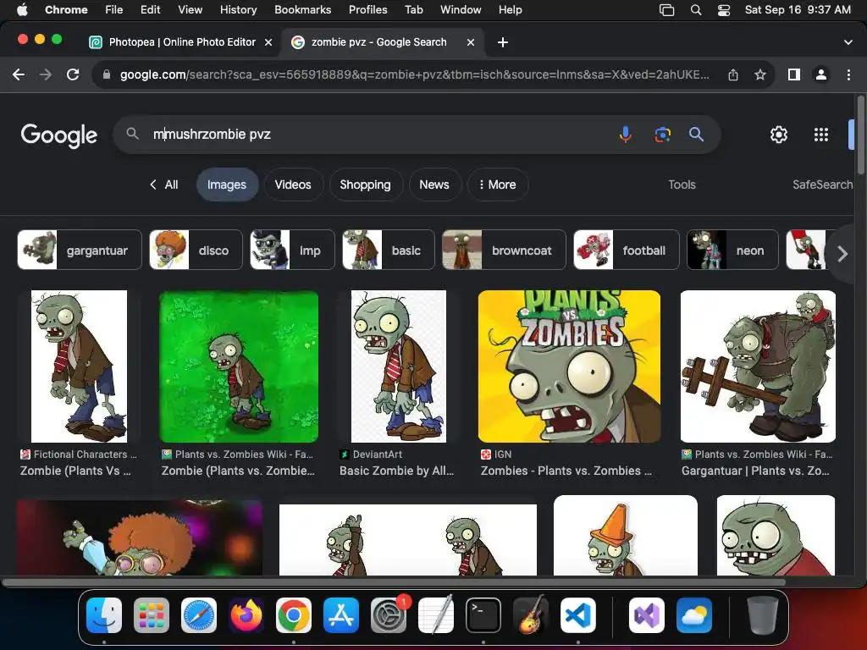Open a new browser tab
867x650 pixels.
point(503,42)
